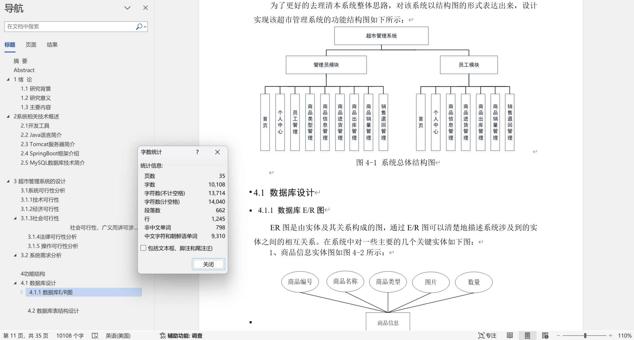Close the navigation pane with X
Viewport: 634px width, 340px height.
[x=145, y=8]
